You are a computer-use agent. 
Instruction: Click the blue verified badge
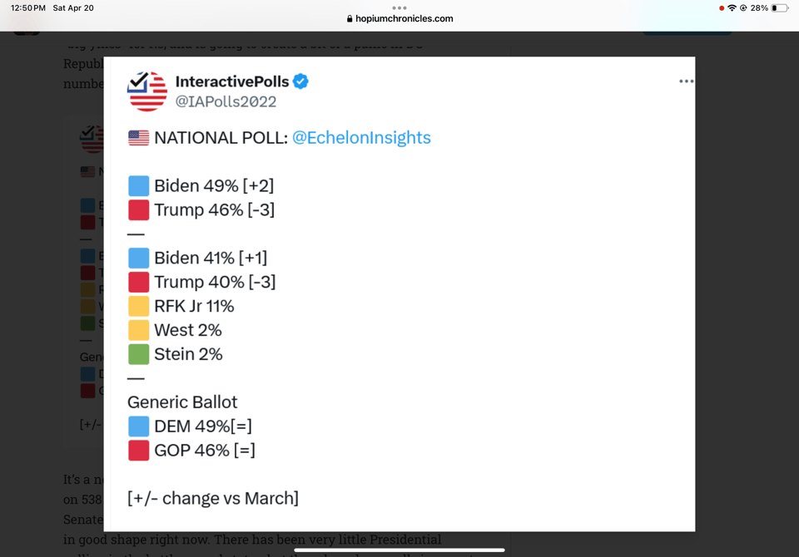coord(301,81)
